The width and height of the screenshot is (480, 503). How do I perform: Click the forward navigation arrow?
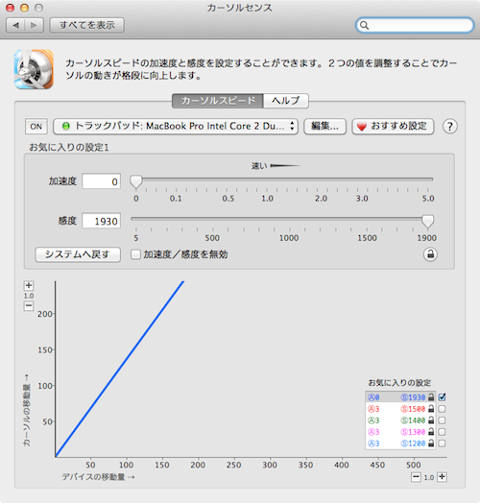coord(34,25)
